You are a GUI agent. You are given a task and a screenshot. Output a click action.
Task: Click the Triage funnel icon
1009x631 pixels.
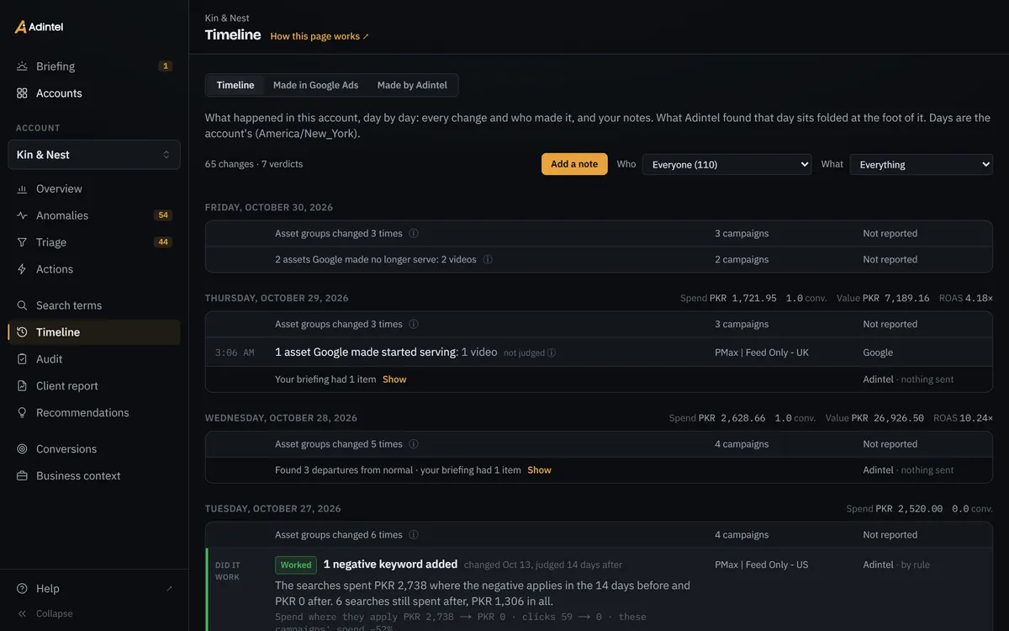pos(22,243)
